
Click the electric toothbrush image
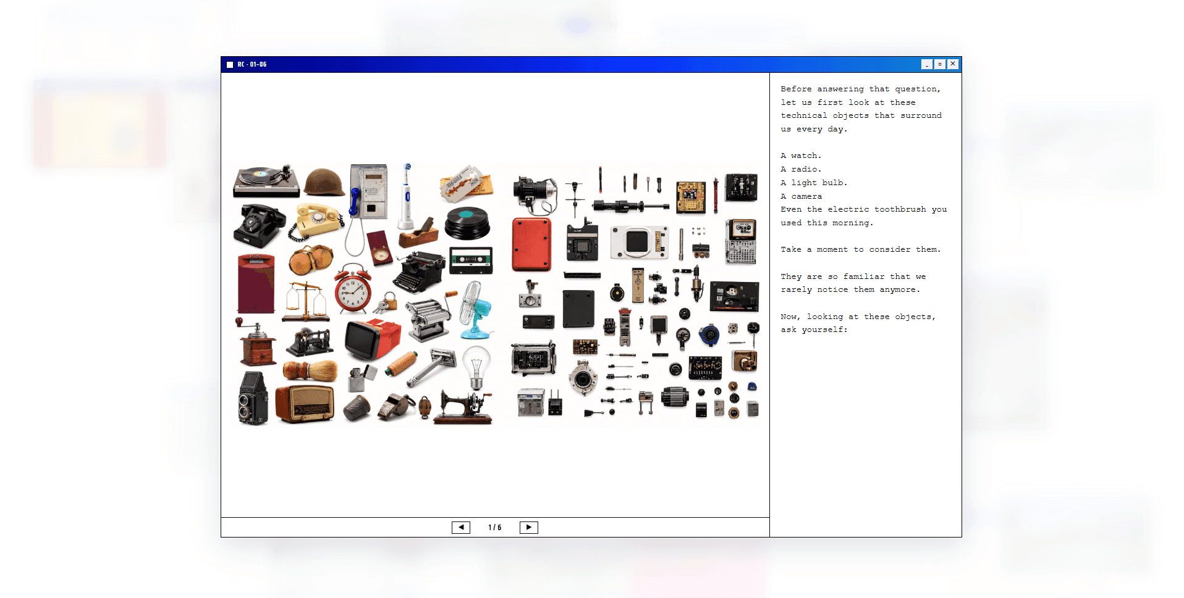point(406,196)
